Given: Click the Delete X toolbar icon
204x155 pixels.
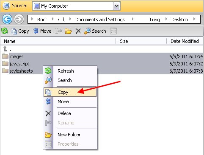Looking at the screenshot, I should point(78,31).
